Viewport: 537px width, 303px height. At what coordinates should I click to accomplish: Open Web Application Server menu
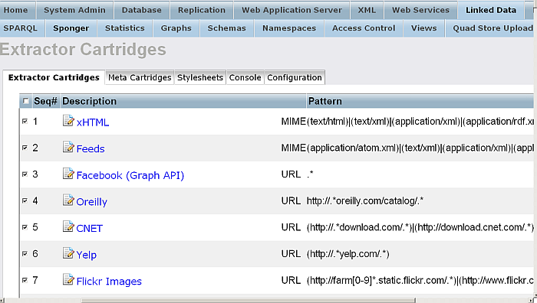292,10
